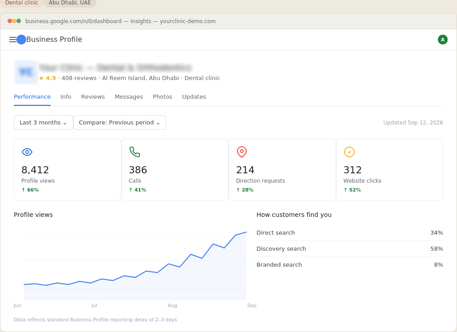The height and width of the screenshot is (332, 457).
Task: Click the "Business Profile" header title
Action: coord(54,40)
